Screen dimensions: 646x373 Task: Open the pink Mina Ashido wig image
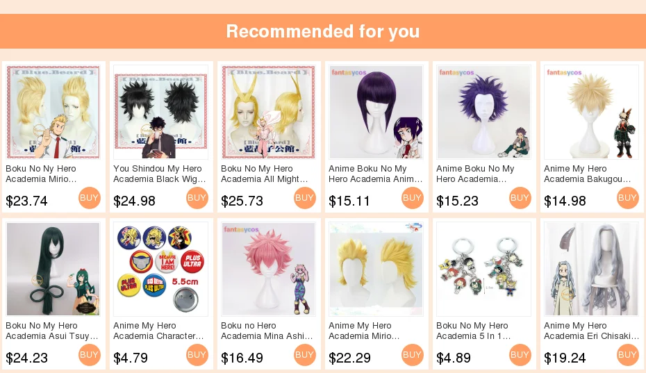(x=269, y=269)
